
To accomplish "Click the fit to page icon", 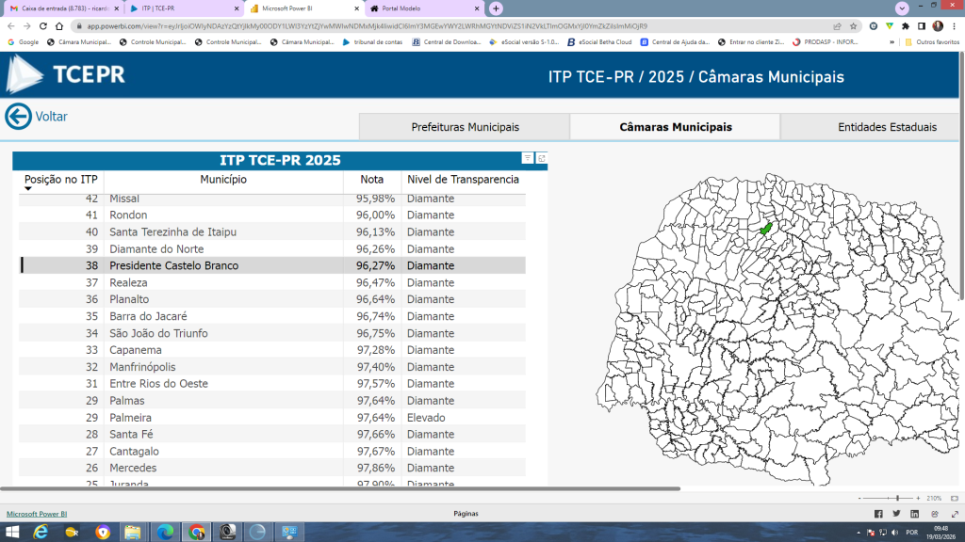I will (x=953, y=498).
